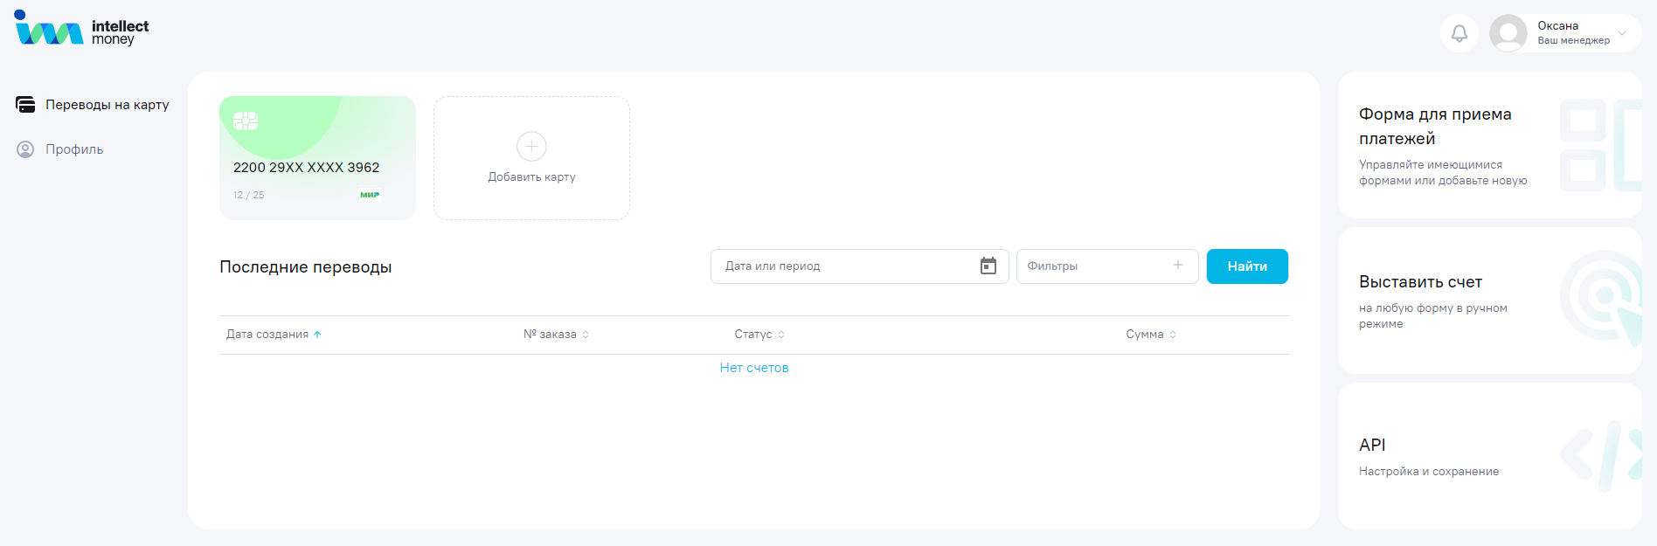Click Оксана's manager avatar picture
Viewport: 1657px width, 546px height.
pos(1508,33)
